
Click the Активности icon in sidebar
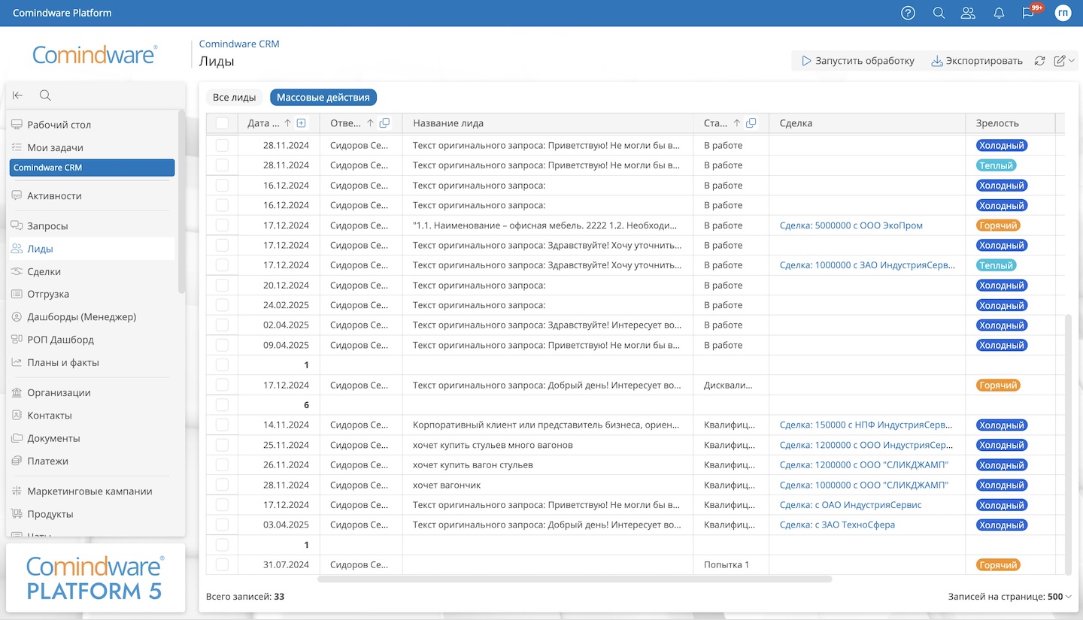point(17,195)
